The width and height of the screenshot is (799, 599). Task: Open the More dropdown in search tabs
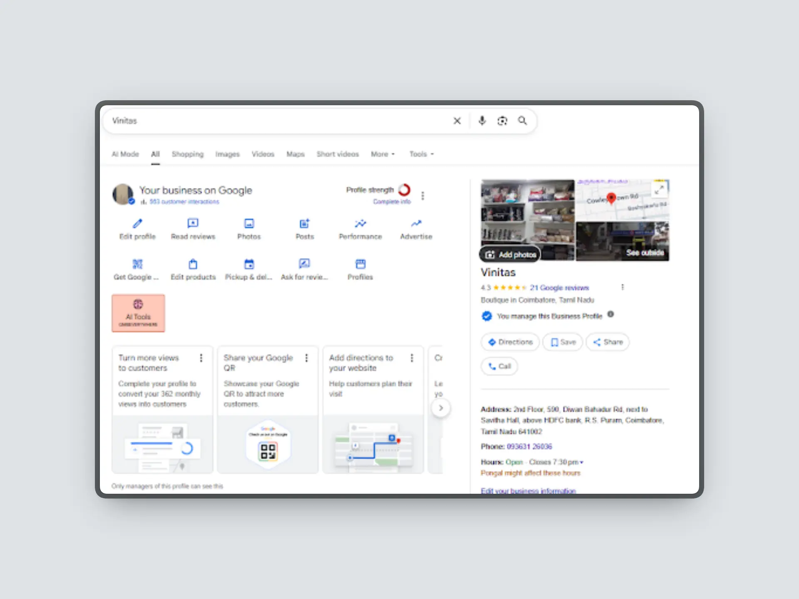click(383, 154)
